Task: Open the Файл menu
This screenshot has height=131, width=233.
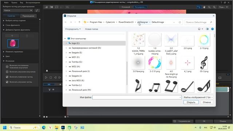Action: pyautogui.click(x=6, y=3)
